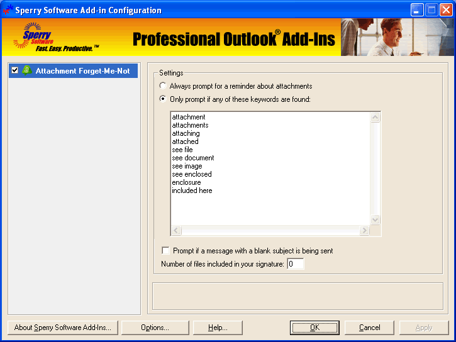Click the keyword list scroll right arrow
Screen dimensions: 456x342
pyautogui.click(x=364, y=231)
